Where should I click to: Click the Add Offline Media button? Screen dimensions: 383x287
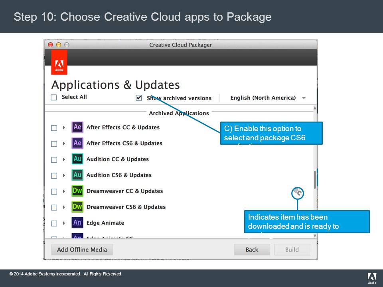[82, 250]
